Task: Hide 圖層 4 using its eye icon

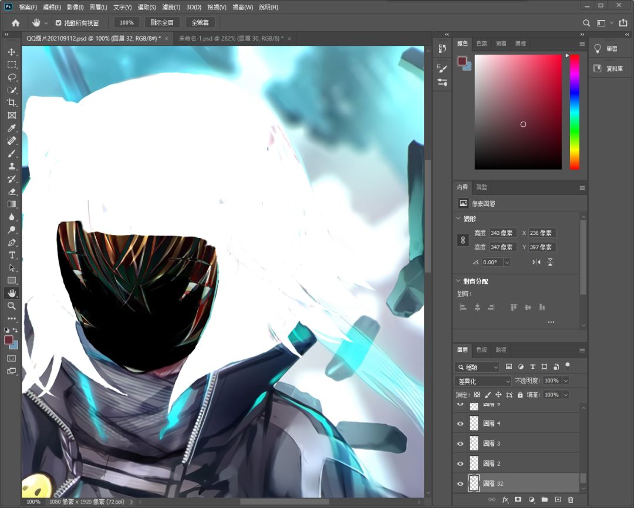Action: click(x=460, y=423)
